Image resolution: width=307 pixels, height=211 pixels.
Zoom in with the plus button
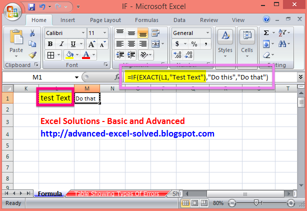290,203
